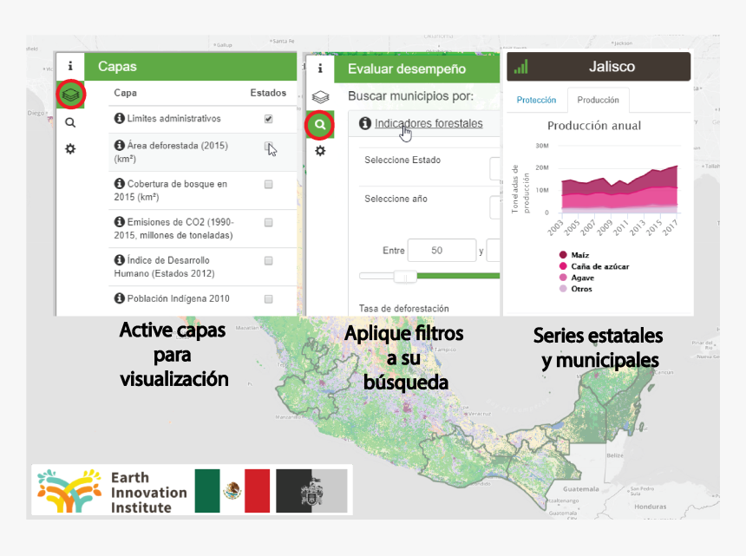Click the black and gray crest emblem

tap(311, 491)
